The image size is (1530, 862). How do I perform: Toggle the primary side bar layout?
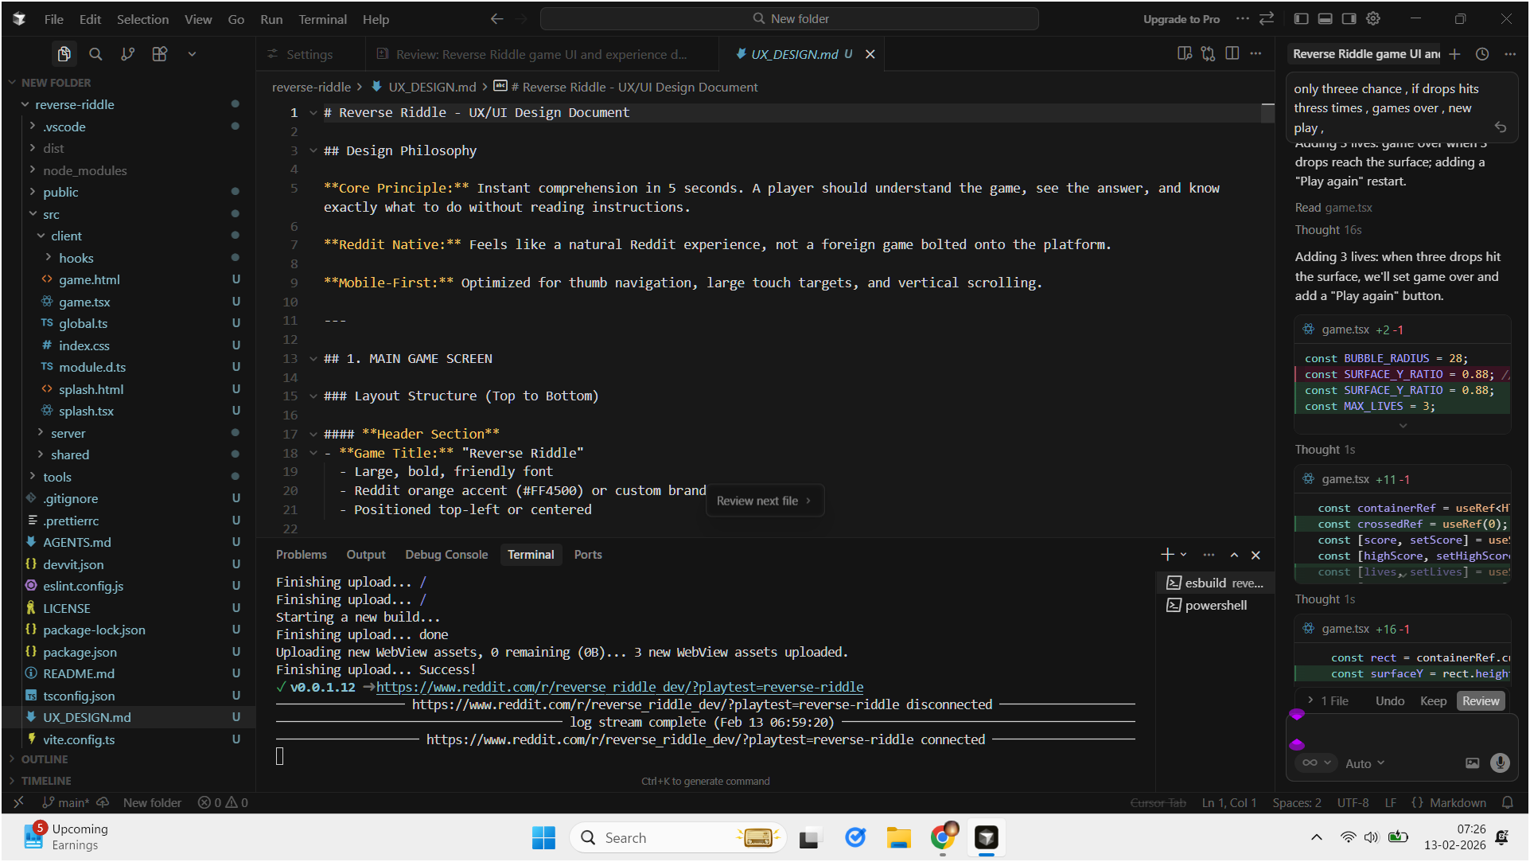1301,18
